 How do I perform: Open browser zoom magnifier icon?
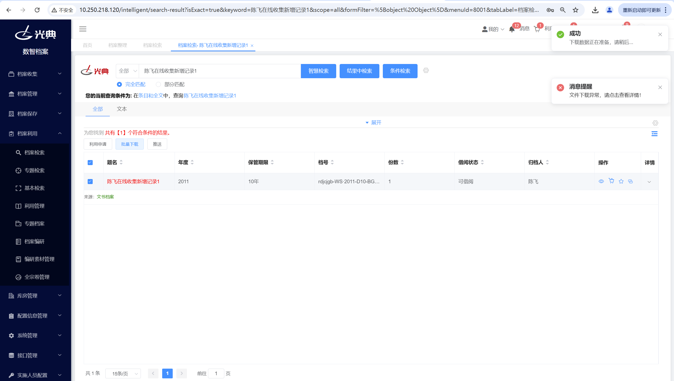pyautogui.click(x=563, y=10)
